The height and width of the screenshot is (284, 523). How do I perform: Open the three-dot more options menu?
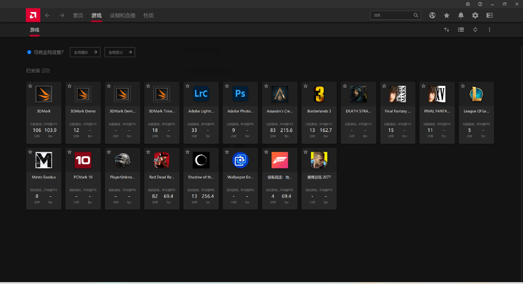pos(489,29)
